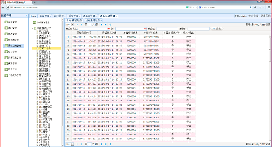The height and width of the screenshot is (147, 272).
Task: Go to previous page using the upper pager
Action: click(81, 25)
